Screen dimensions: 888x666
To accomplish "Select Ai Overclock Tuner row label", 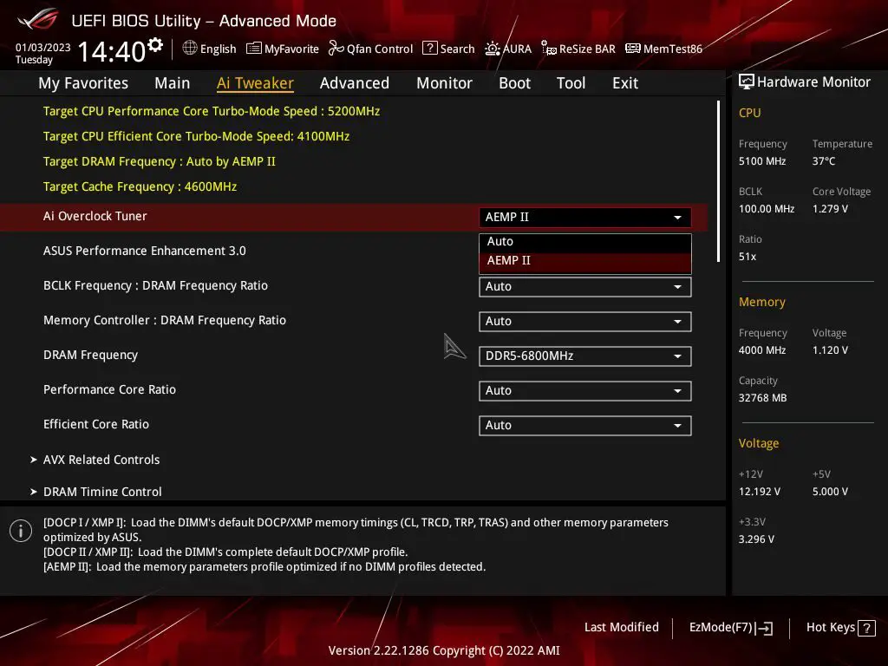I will [95, 216].
